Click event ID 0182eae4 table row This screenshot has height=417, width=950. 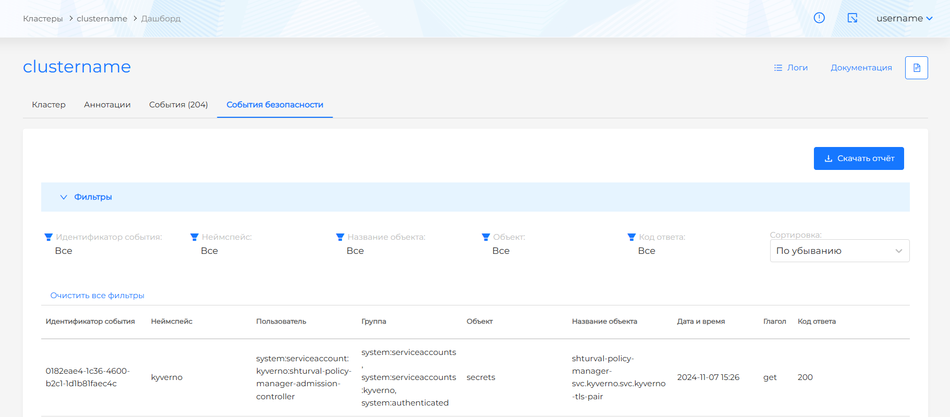(x=87, y=377)
